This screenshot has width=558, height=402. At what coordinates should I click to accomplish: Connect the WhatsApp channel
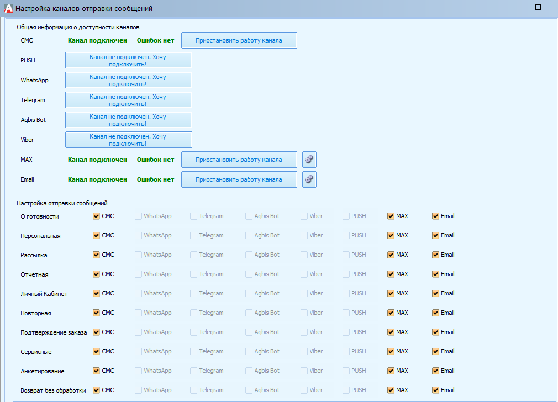click(129, 81)
